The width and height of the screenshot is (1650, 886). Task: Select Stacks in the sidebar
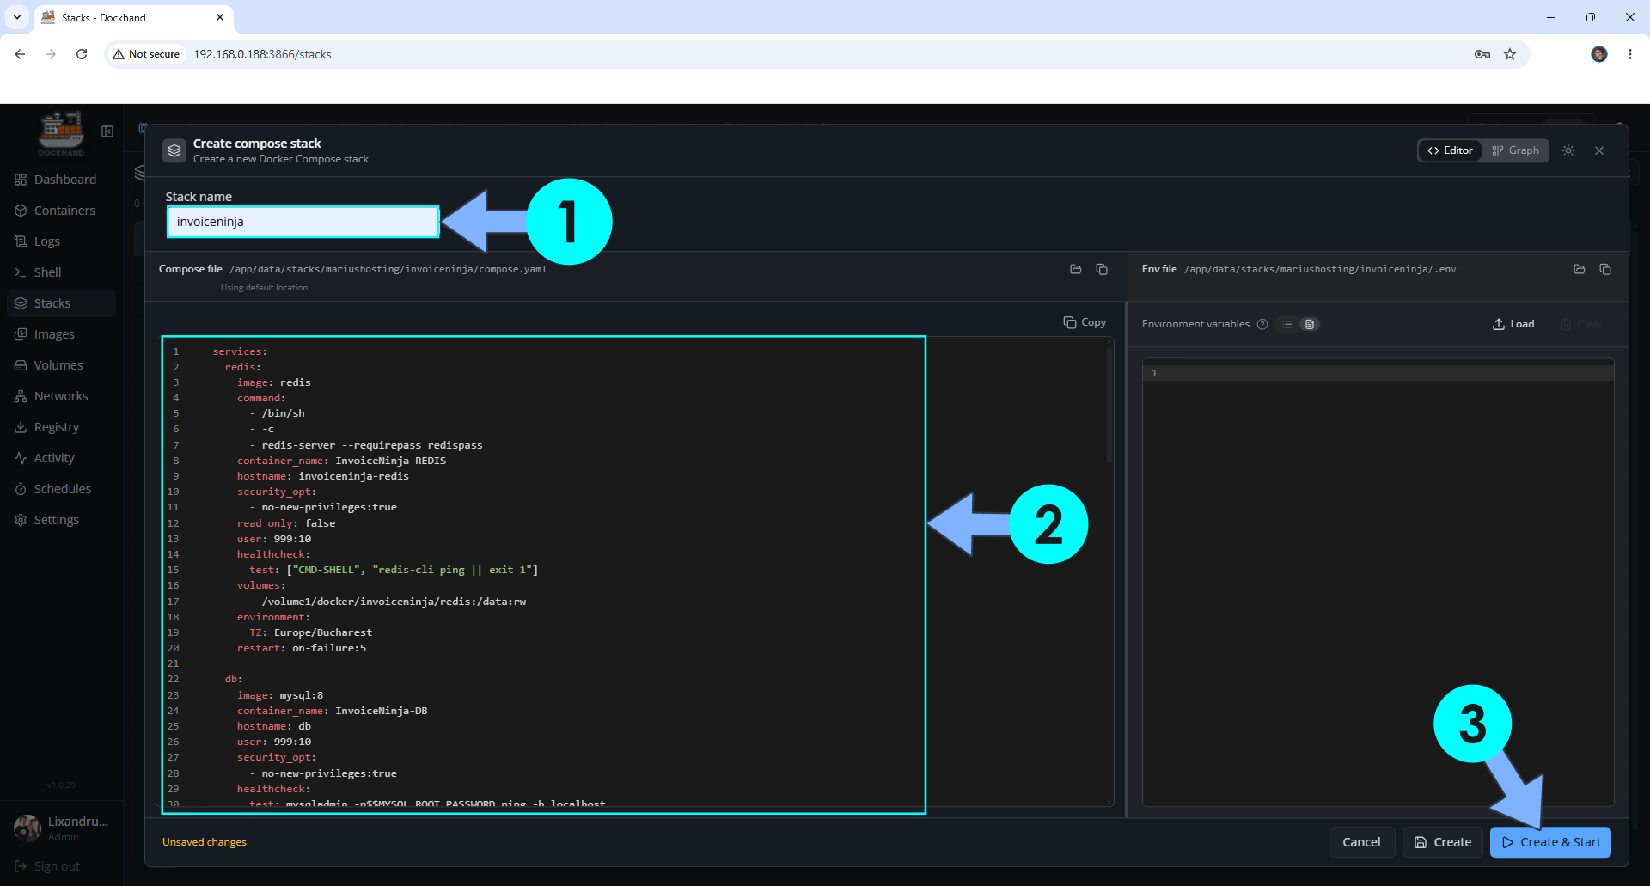pyautogui.click(x=60, y=303)
